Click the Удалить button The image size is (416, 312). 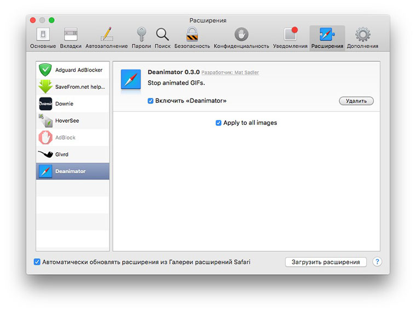356,101
